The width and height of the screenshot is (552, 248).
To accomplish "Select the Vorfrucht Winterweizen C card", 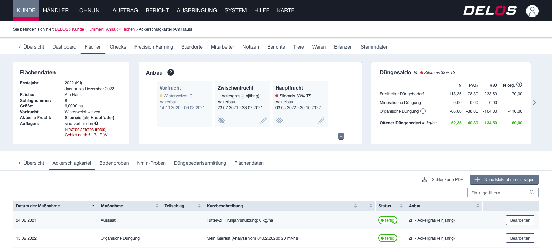I will [x=184, y=104].
